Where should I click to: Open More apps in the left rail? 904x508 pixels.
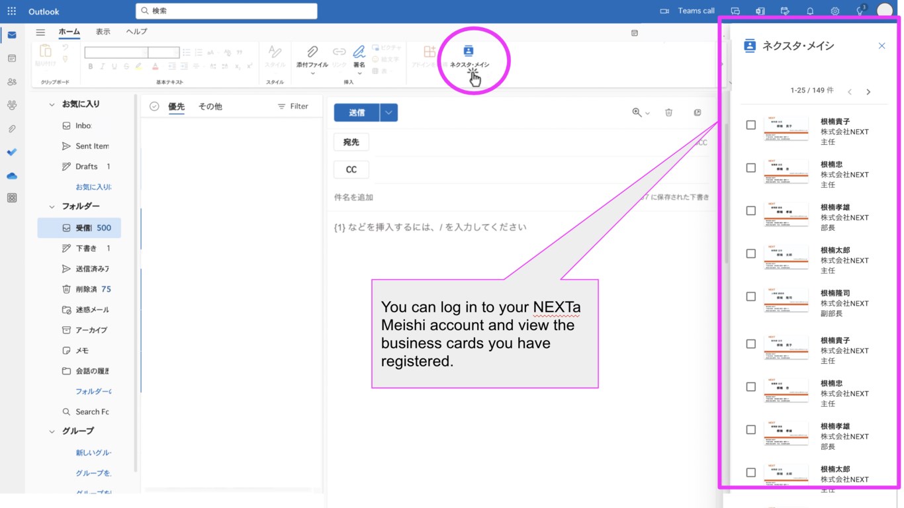tap(12, 198)
